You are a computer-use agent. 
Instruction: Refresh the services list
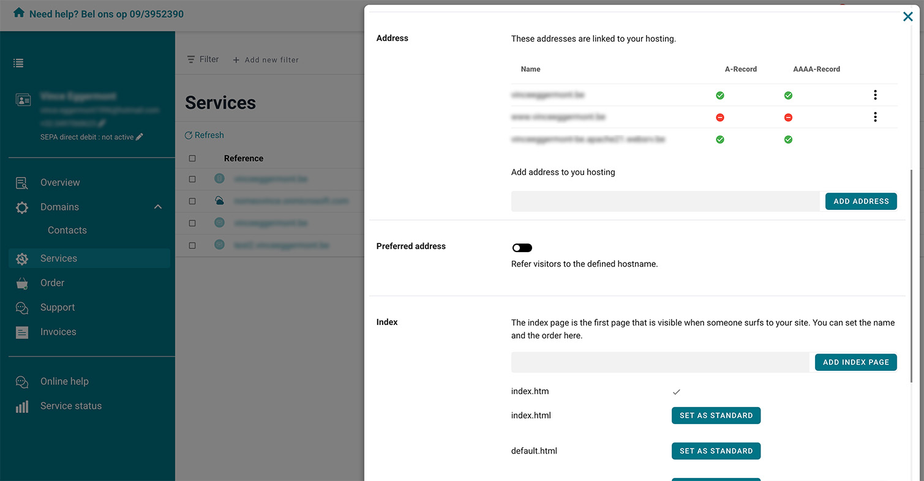(x=205, y=135)
